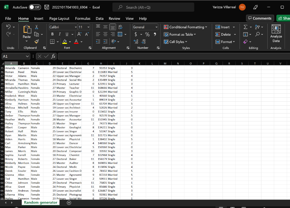Image resolution: width=290 pixels, height=208 pixels.
Task: Decrease the indent
Action: (x=98, y=42)
